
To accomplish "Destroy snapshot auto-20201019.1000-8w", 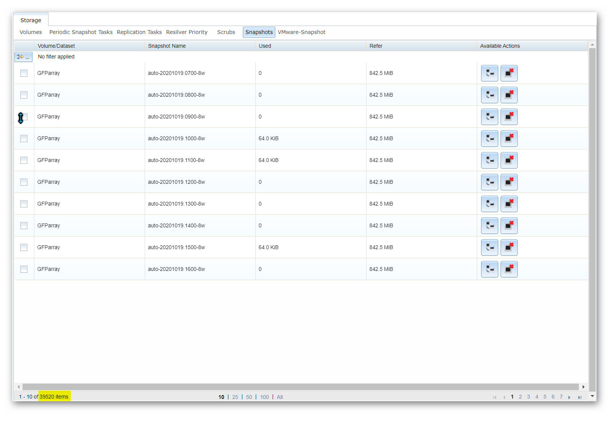I will coord(509,139).
